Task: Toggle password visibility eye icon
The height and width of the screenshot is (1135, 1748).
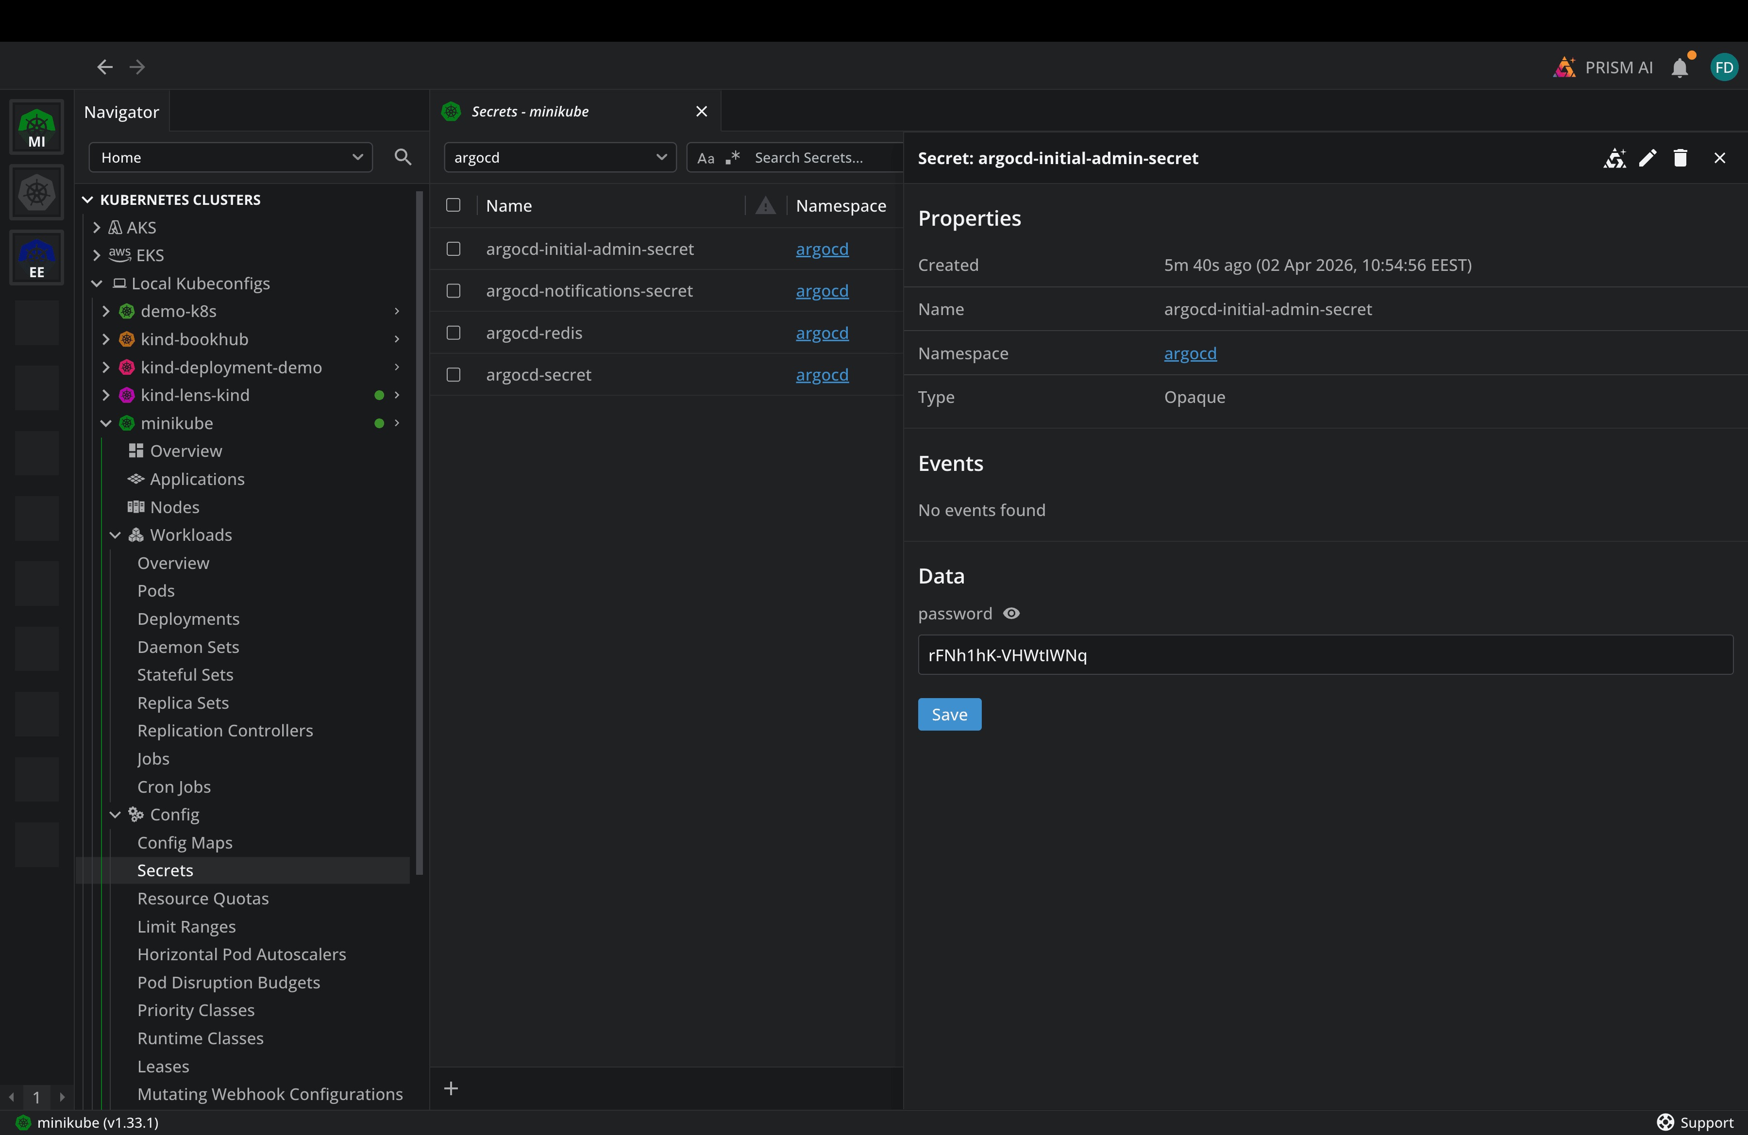Action: coord(1011,614)
